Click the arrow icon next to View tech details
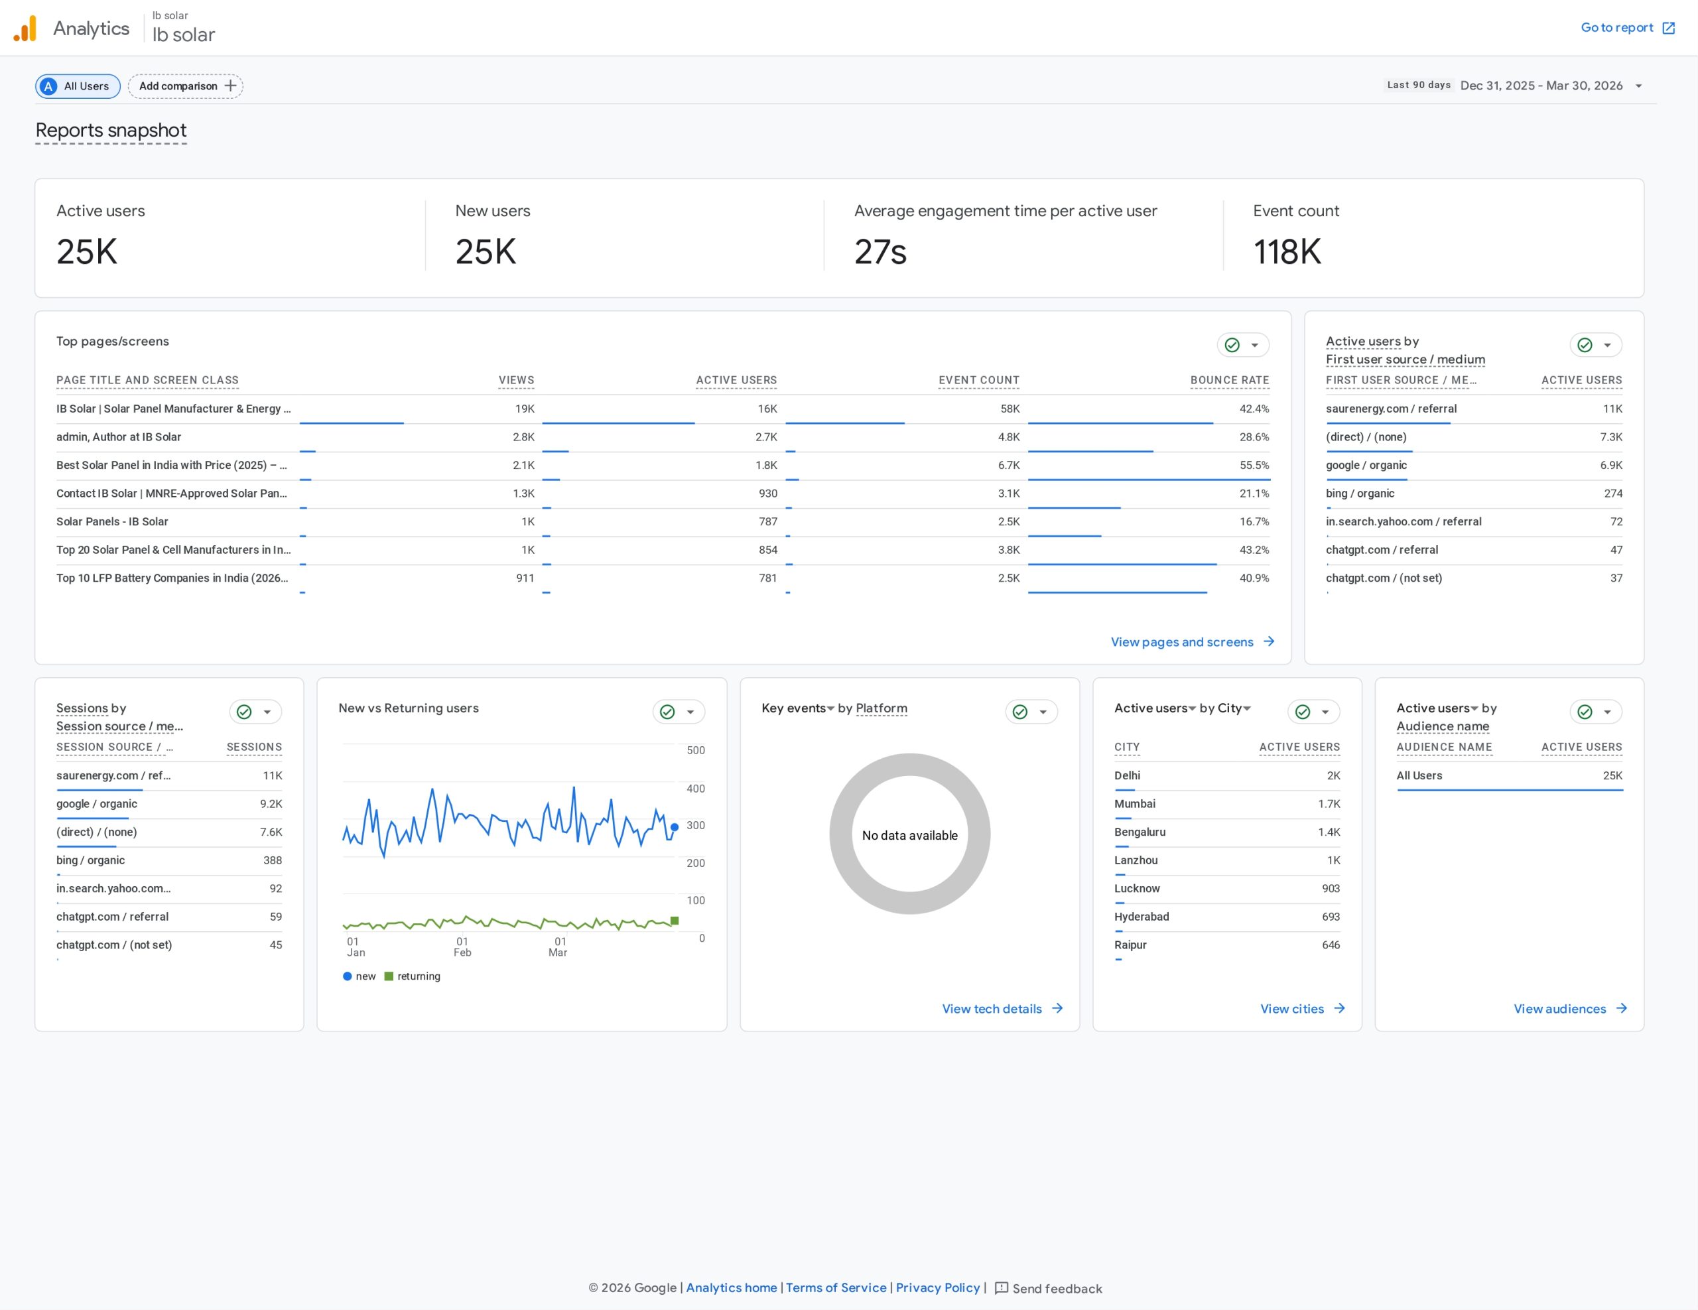The height and width of the screenshot is (1310, 1698). coord(1057,1008)
